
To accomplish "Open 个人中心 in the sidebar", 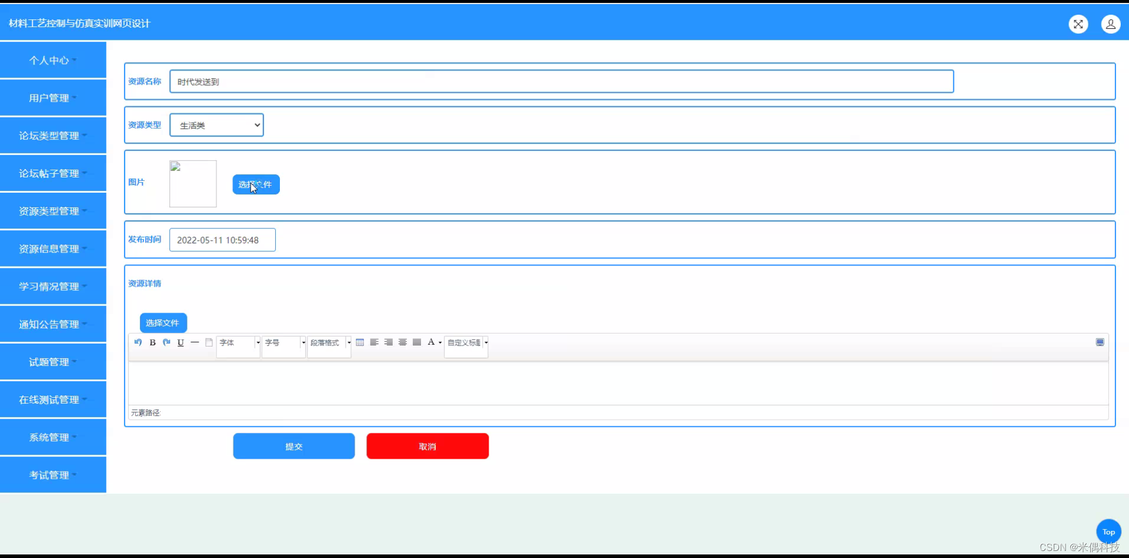I will (53, 60).
